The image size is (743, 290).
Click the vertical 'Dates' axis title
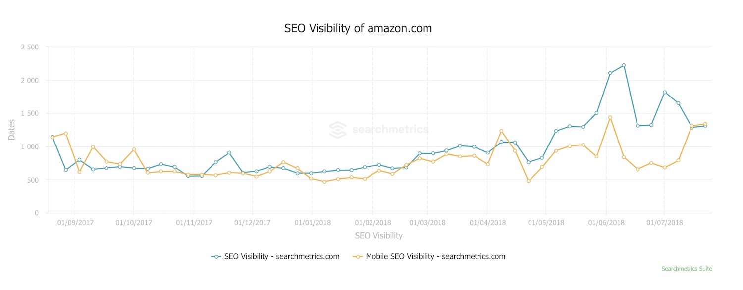tap(12, 130)
